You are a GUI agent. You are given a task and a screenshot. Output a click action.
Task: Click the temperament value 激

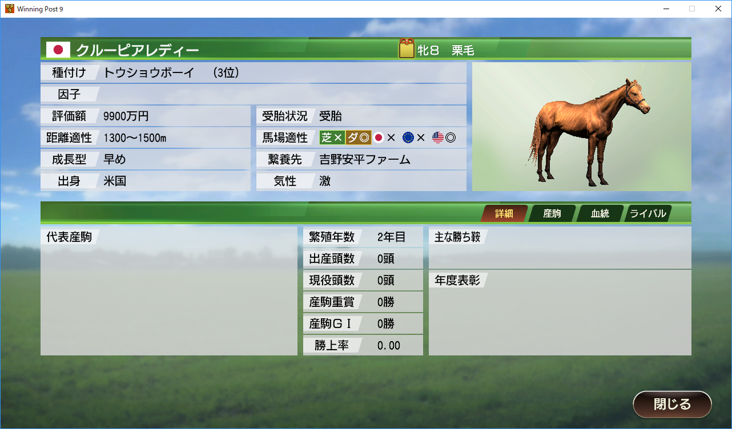[325, 181]
